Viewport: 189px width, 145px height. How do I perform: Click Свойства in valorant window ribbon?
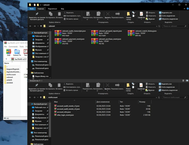pos(141,16)
